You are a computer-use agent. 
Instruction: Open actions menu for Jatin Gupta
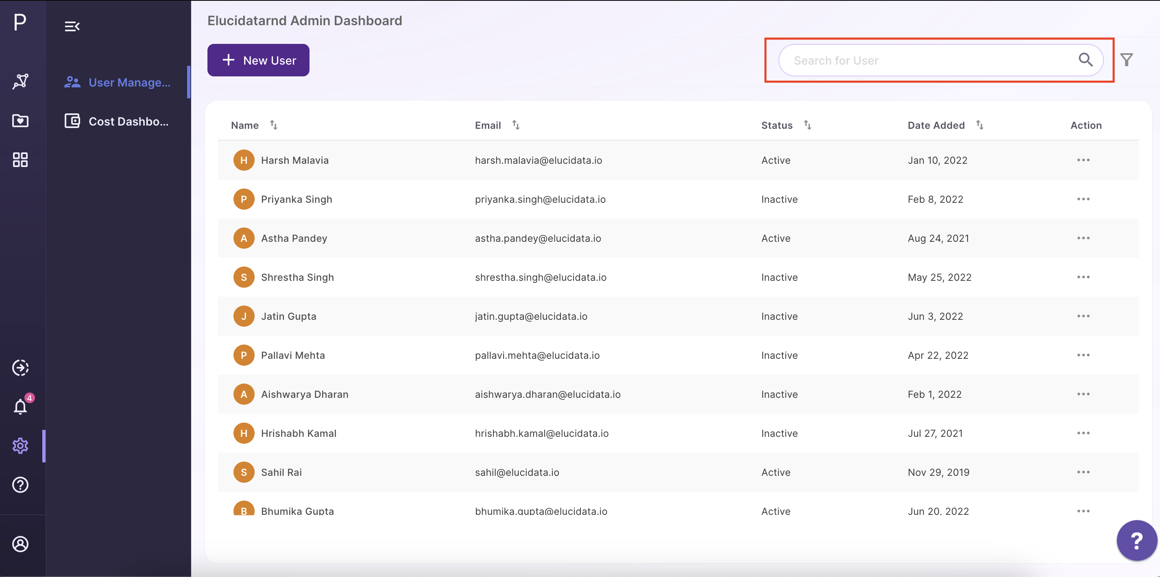[x=1084, y=316]
